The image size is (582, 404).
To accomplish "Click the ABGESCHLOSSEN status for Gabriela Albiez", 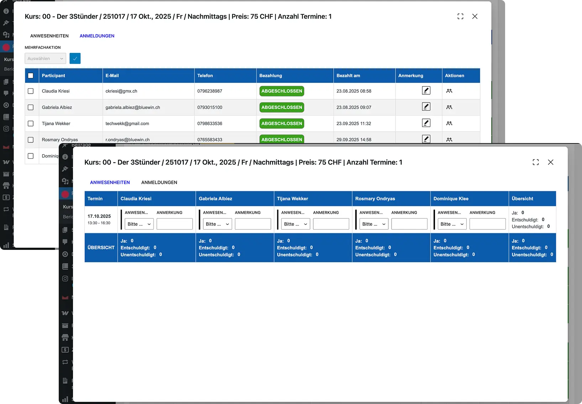I will tap(282, 107).
